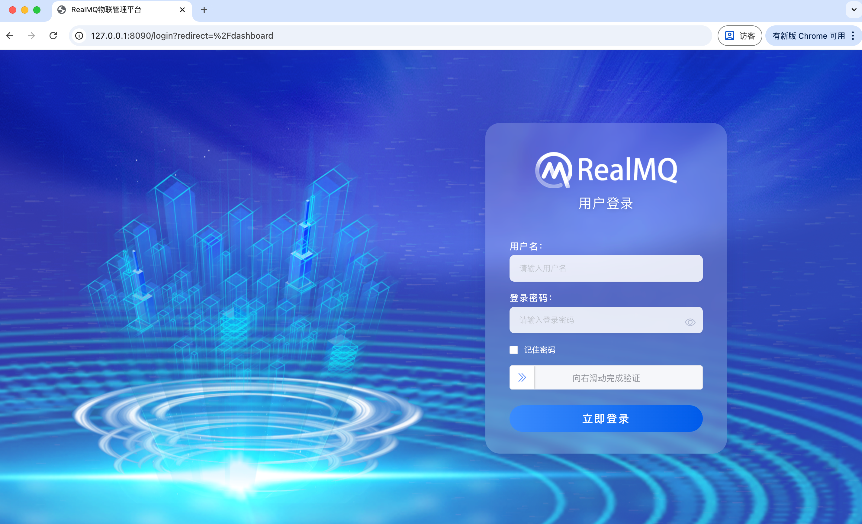This screenshot has width=862, height=524.
Task: Click the 登录密码: label
Action: 531,298
